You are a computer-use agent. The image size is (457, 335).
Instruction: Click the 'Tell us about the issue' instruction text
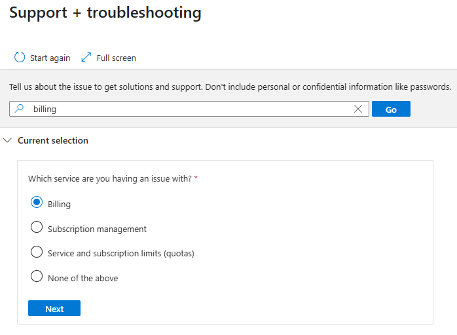tap(230, 87)
